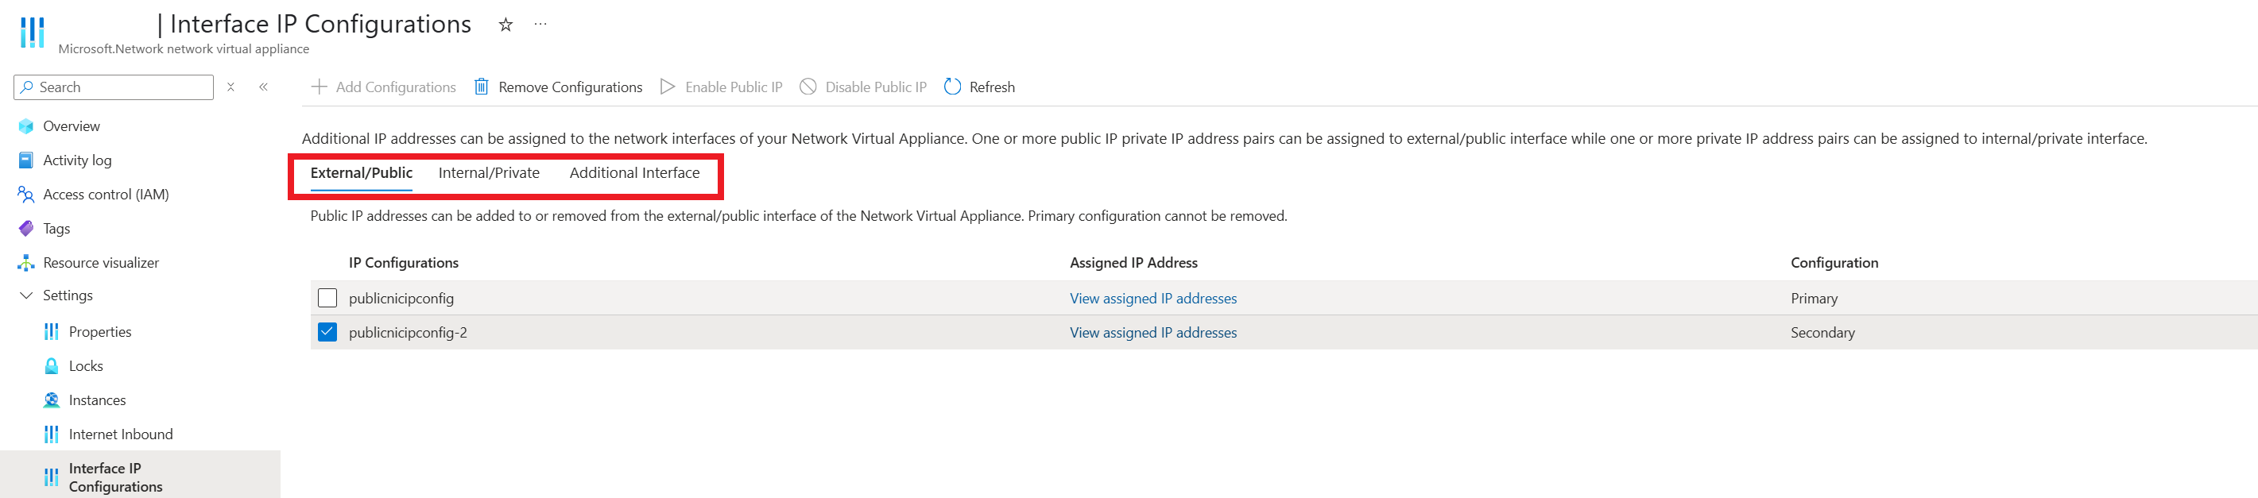Open the ellipsis more options menu
This screenshot has width=2258, height=498.
540,25
